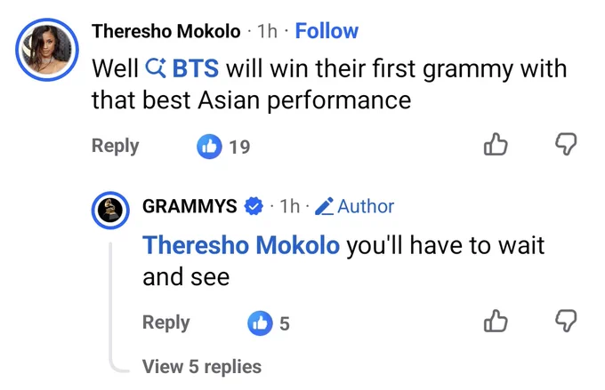Like the GRAMMYS reply with thumbs up
Viewport: 605px width, 390px height.
coord(496,321)
